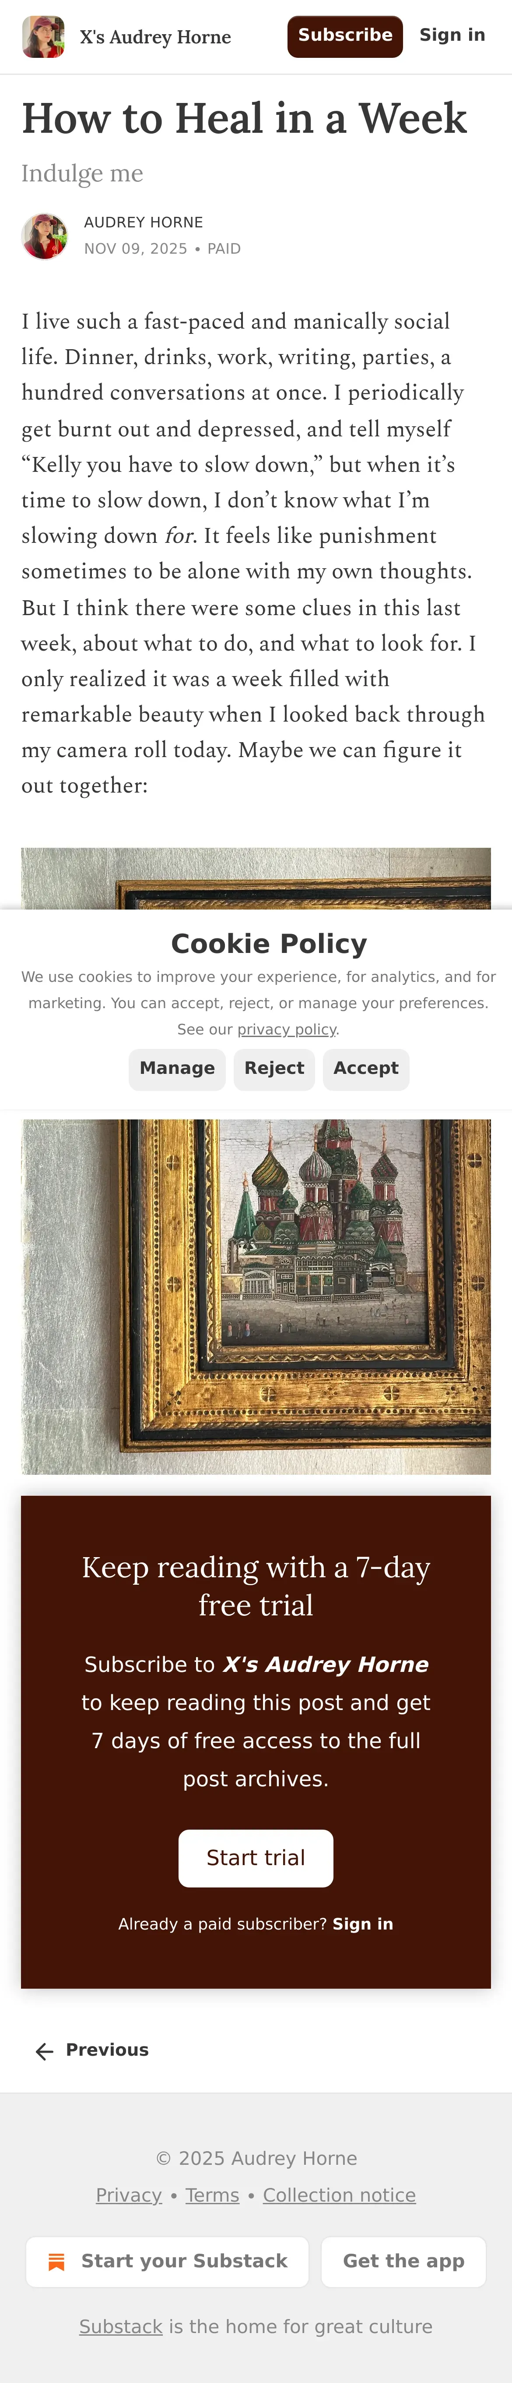Open Sign in from the top header
This screenshot has height=2383, width=512.
(x=452, y=35)
